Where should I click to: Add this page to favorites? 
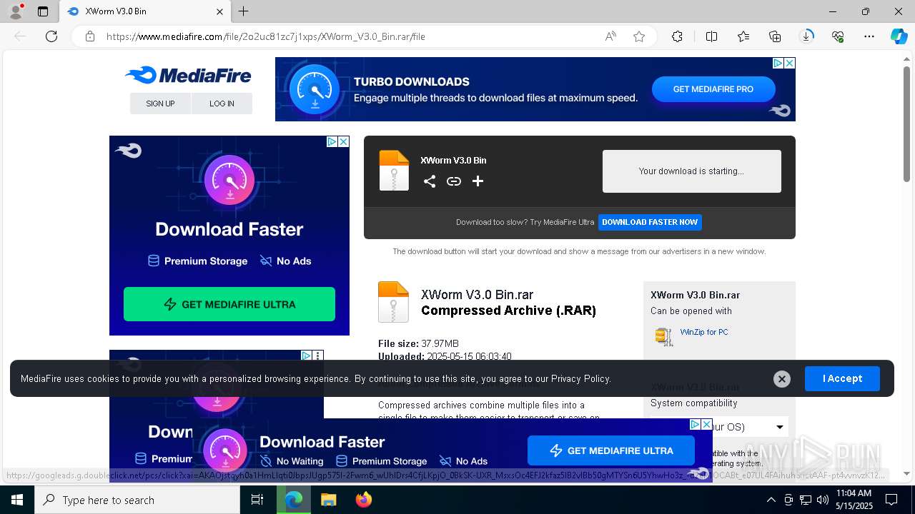639,36
